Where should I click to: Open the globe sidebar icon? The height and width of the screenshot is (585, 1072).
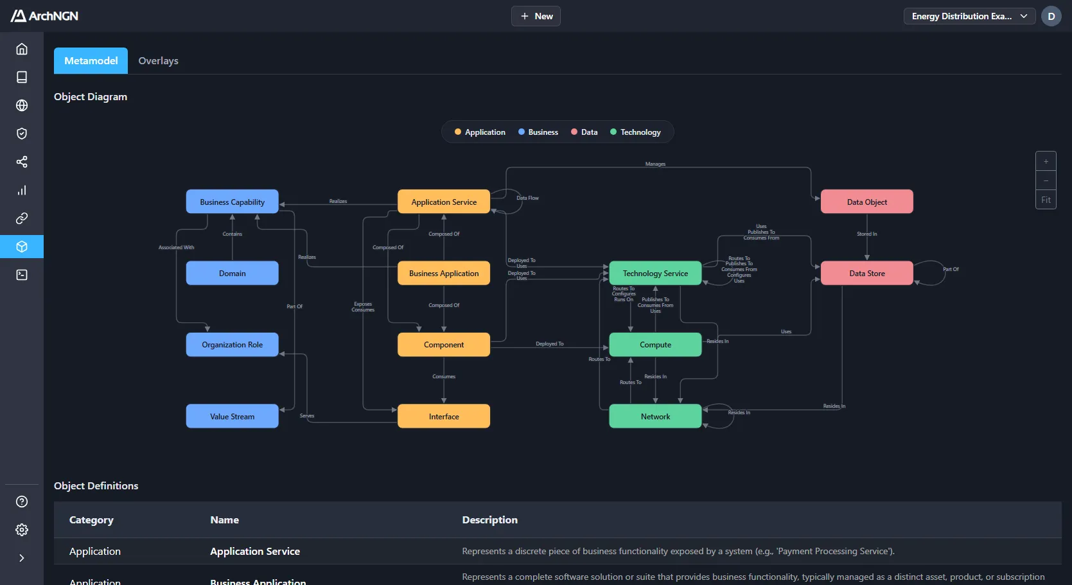(22, 105)
